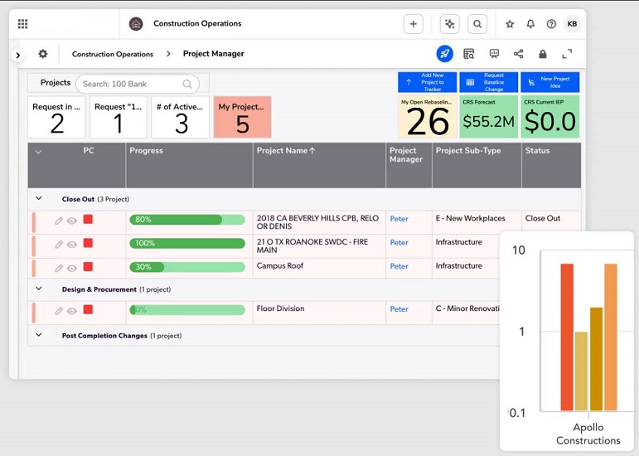The height and width of the screenshot is (456, 639).
Task: Select Construction Operations in breadcrumb
Action: (113, 54)
